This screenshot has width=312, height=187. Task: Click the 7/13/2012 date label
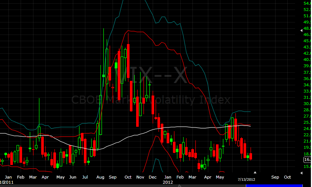point(247,179)
